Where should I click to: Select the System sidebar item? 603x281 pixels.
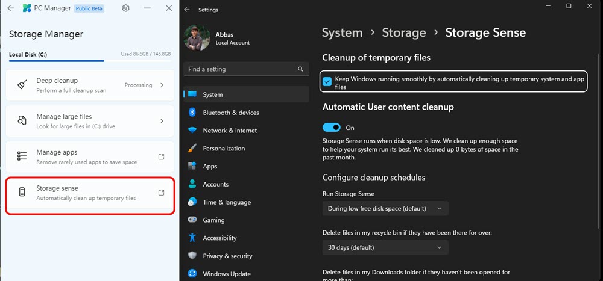pyautogui.click(x=247, y=94)
